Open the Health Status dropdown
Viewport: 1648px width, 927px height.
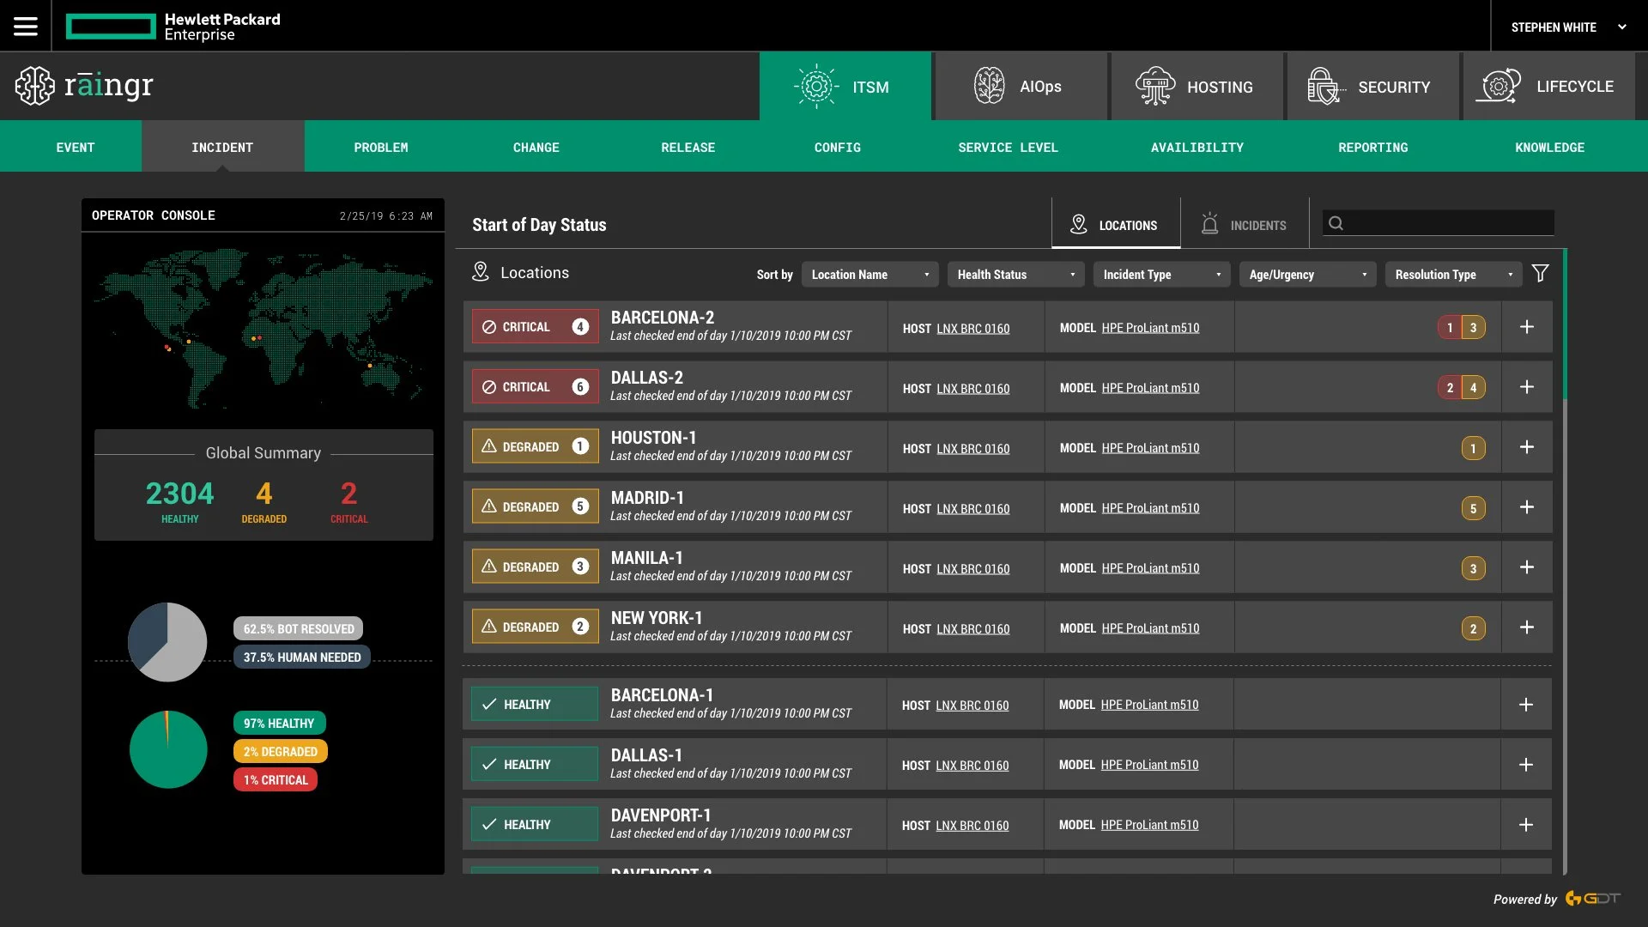click(x=1015, y=275)
